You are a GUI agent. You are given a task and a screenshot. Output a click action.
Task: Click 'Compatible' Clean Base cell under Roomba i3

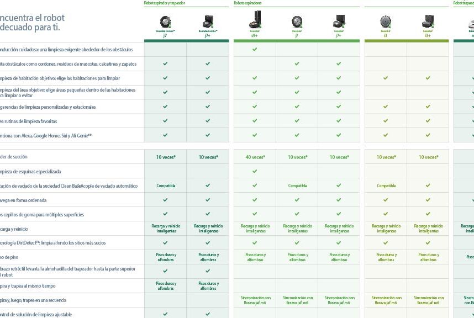[386, 185]
